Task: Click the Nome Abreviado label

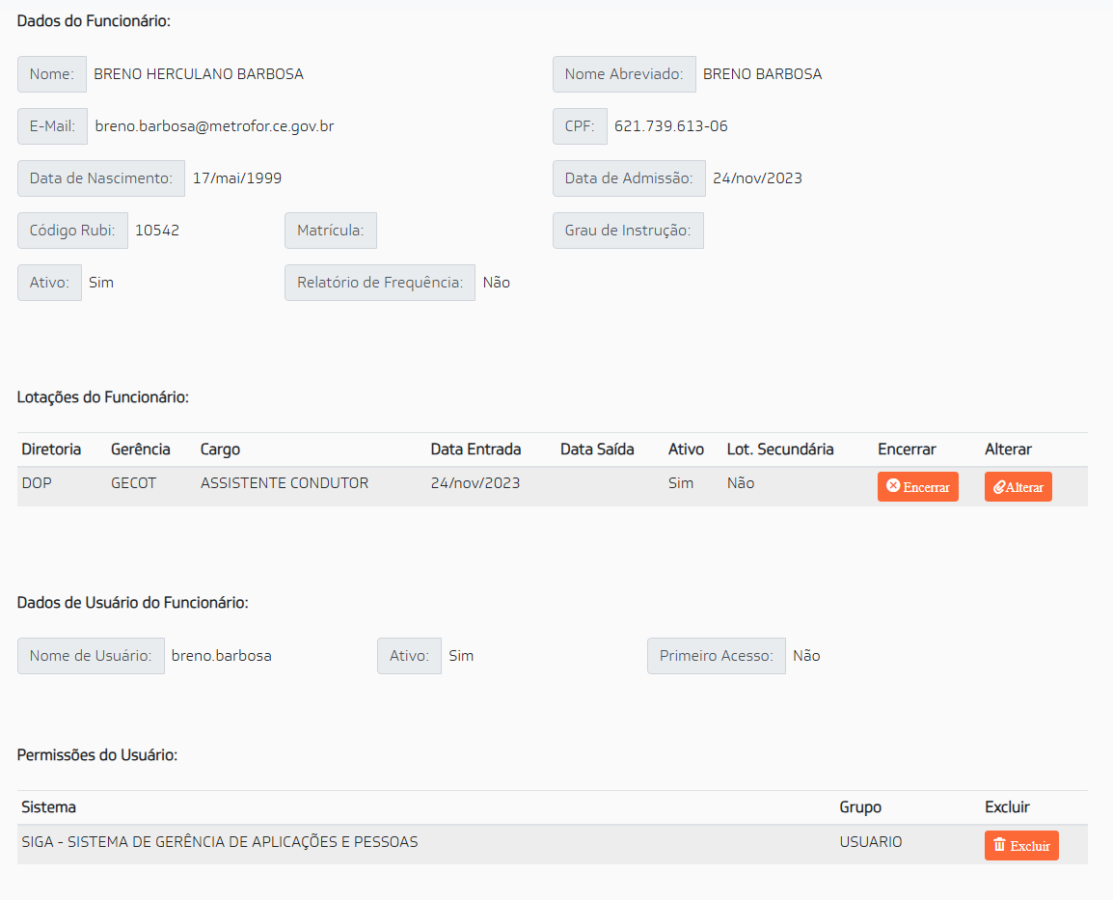Action: (624, 74)
